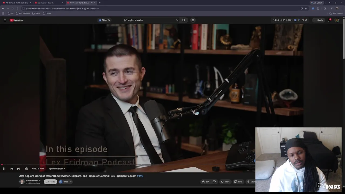This screenshot has width=345, height=194.
Task: Click the install/cast icon in address bar
Action: tap(302, 8)
